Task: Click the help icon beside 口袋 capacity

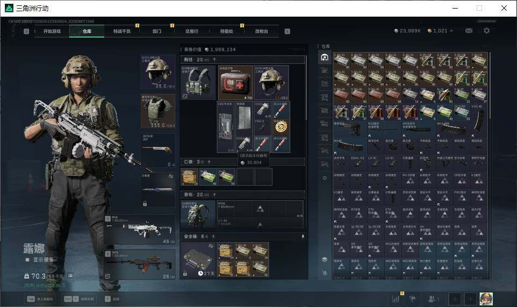Action: tap(209, 162)
